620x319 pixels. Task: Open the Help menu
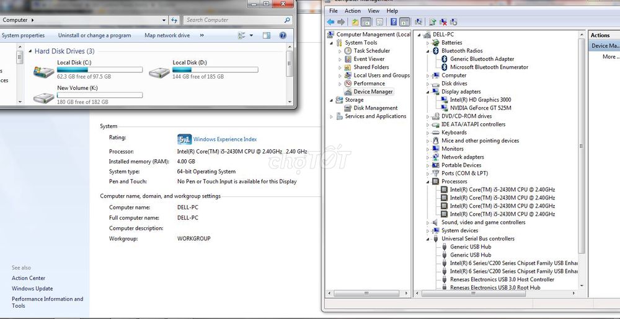(392, 11)
